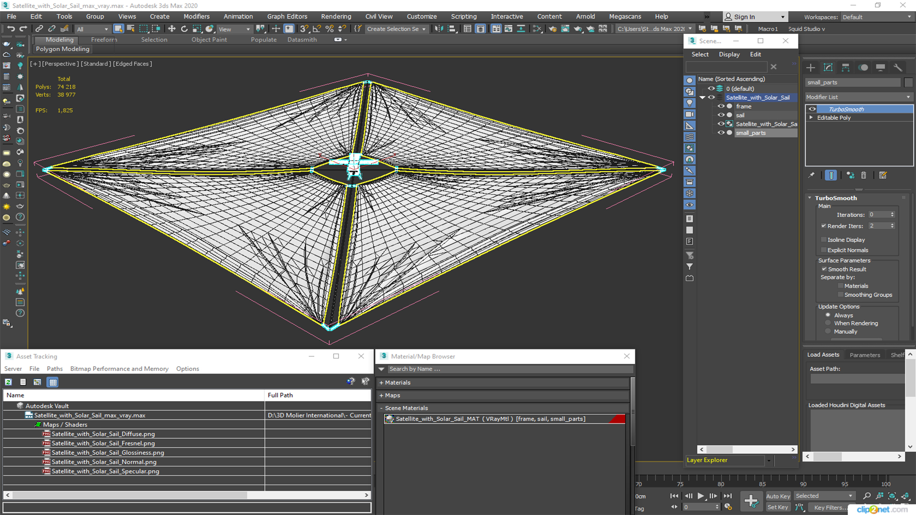Activate the Select and Rotate tool
This screenshot has height=515, width=916.
[x=184, y=29]
